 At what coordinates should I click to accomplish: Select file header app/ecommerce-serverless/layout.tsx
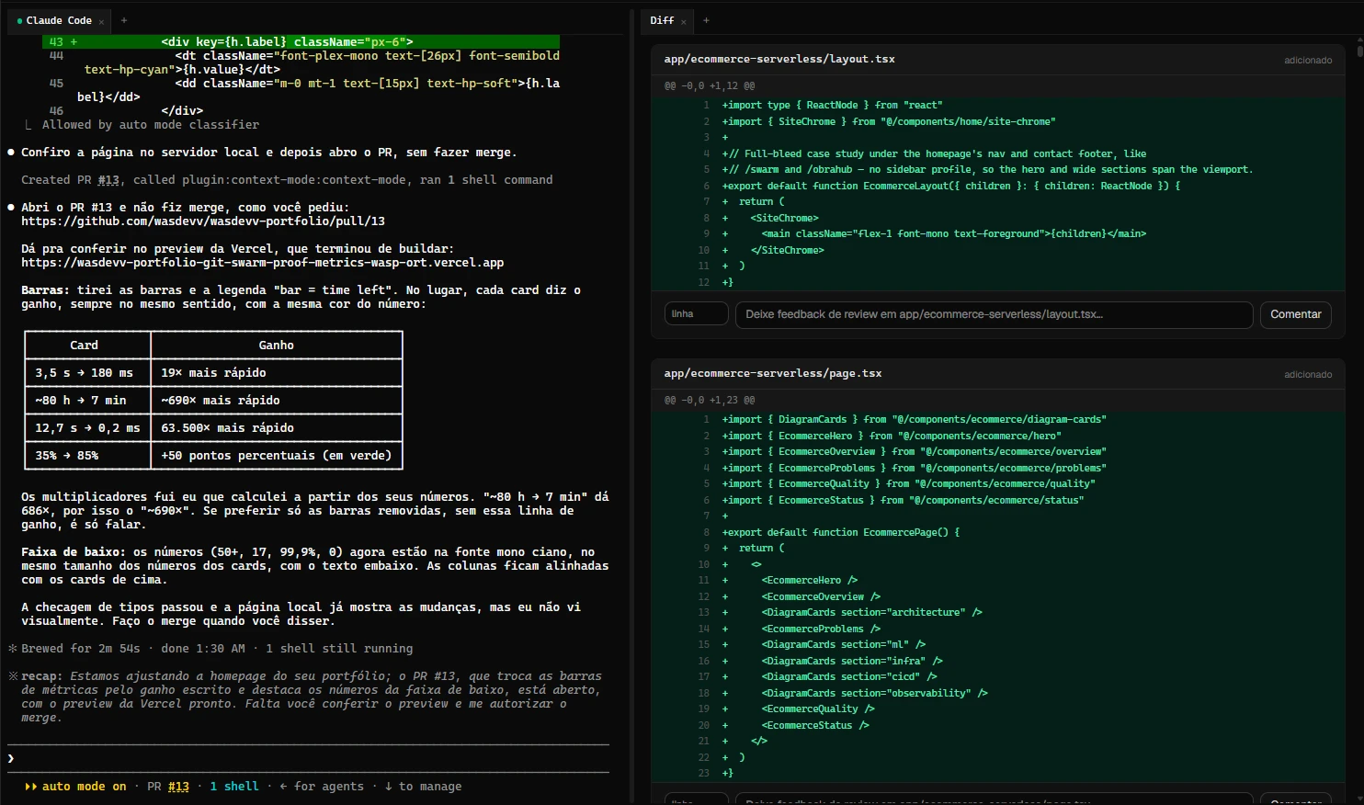[779, 59]
